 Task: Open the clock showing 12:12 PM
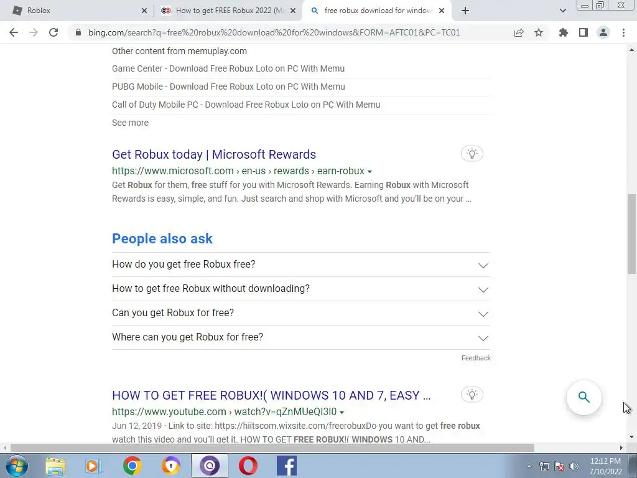click(x=605, y=466)
